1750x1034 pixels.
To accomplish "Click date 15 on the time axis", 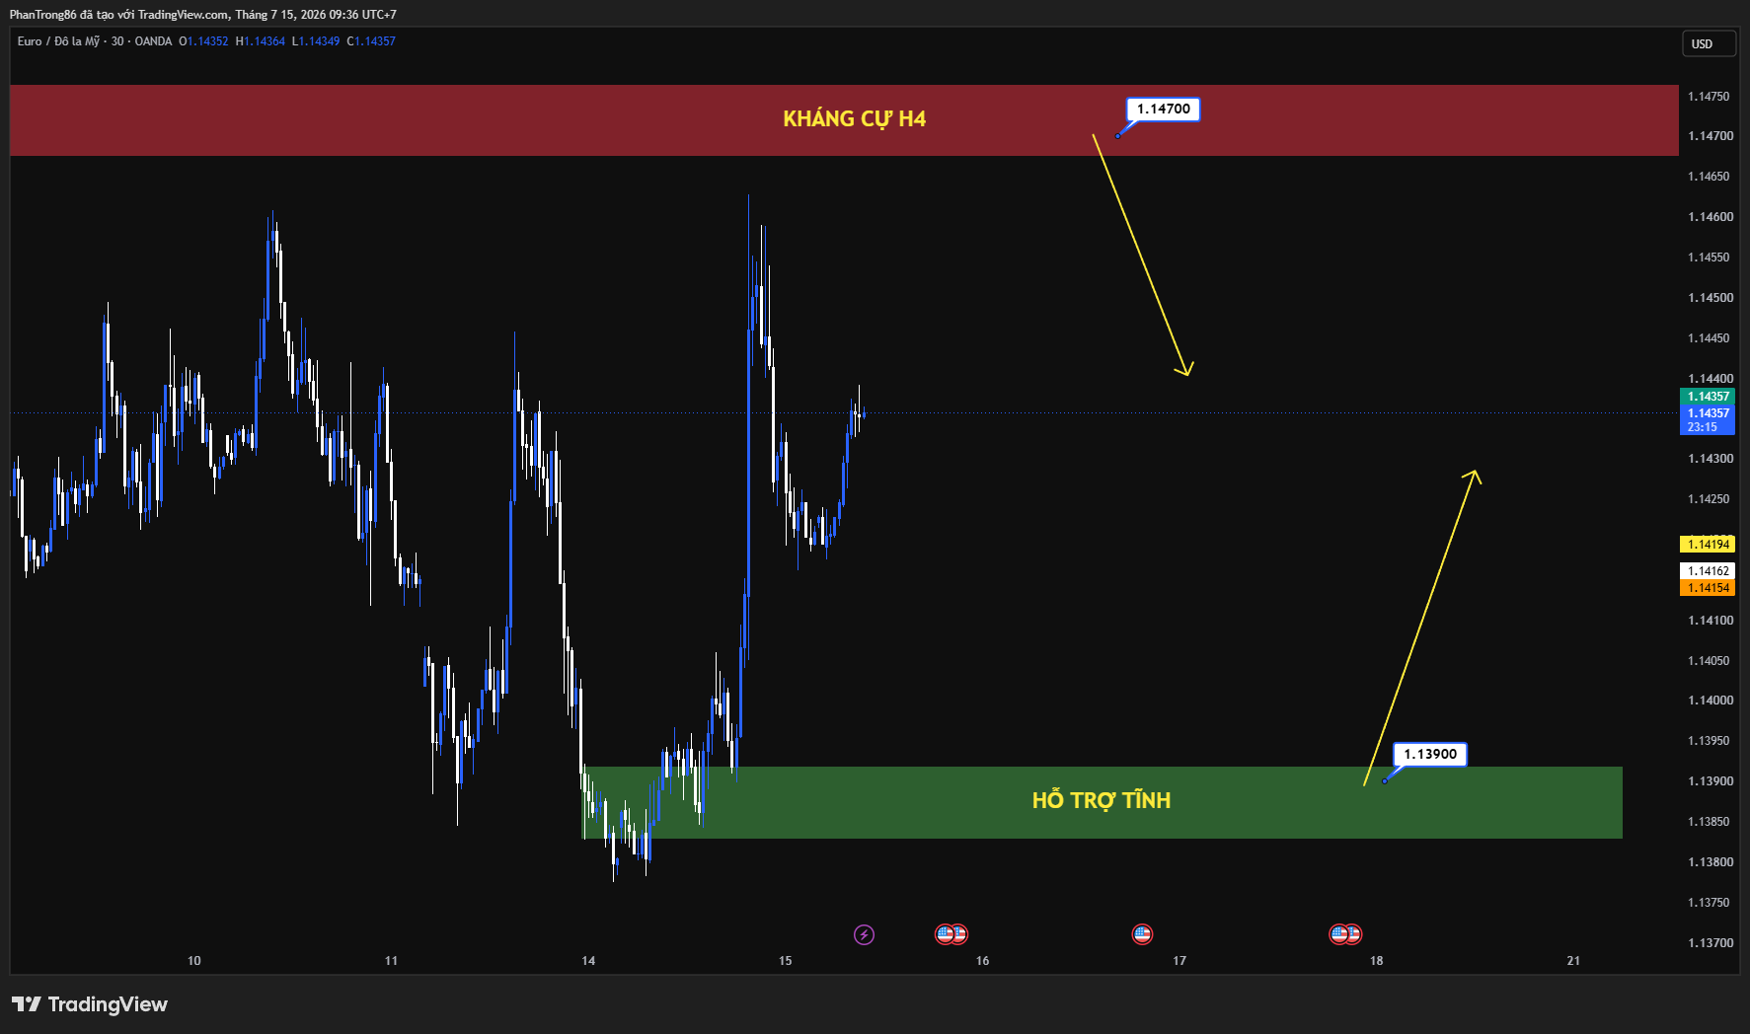I will [786, 961].
